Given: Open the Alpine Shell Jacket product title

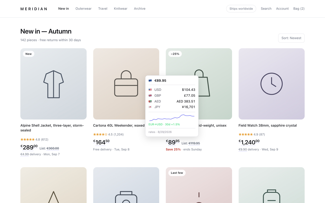Looking at the screenshot, I should click(52, 128).
